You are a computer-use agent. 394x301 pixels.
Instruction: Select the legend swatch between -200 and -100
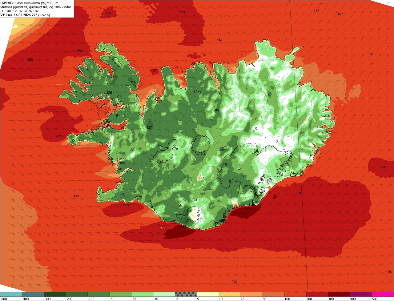[x=77, y=294]
